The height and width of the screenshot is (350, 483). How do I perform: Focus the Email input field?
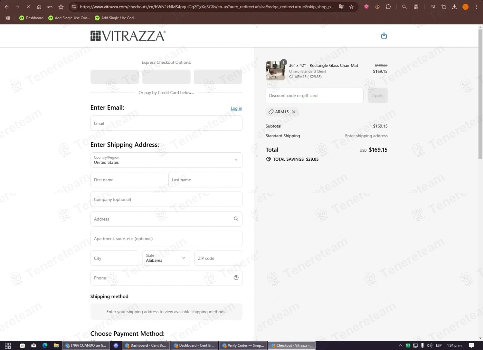tap(166, 123)
